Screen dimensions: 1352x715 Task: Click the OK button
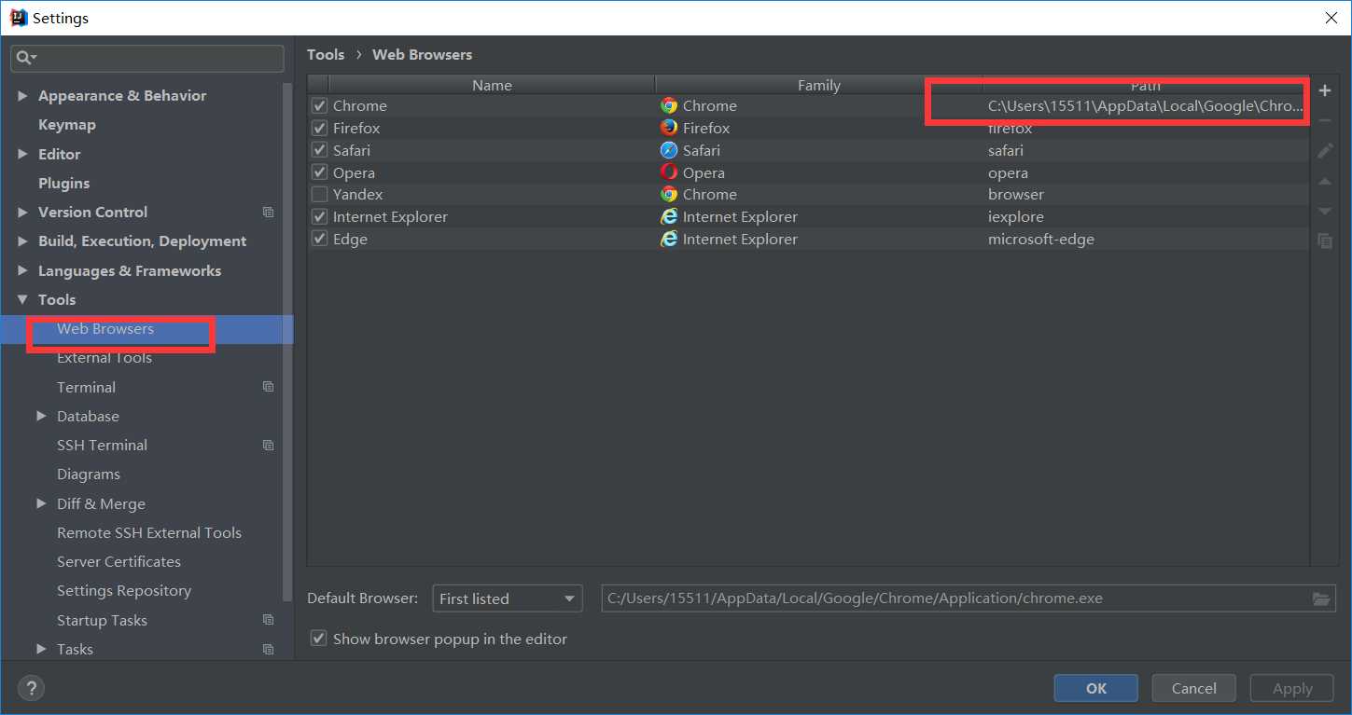click(1096, 689)
